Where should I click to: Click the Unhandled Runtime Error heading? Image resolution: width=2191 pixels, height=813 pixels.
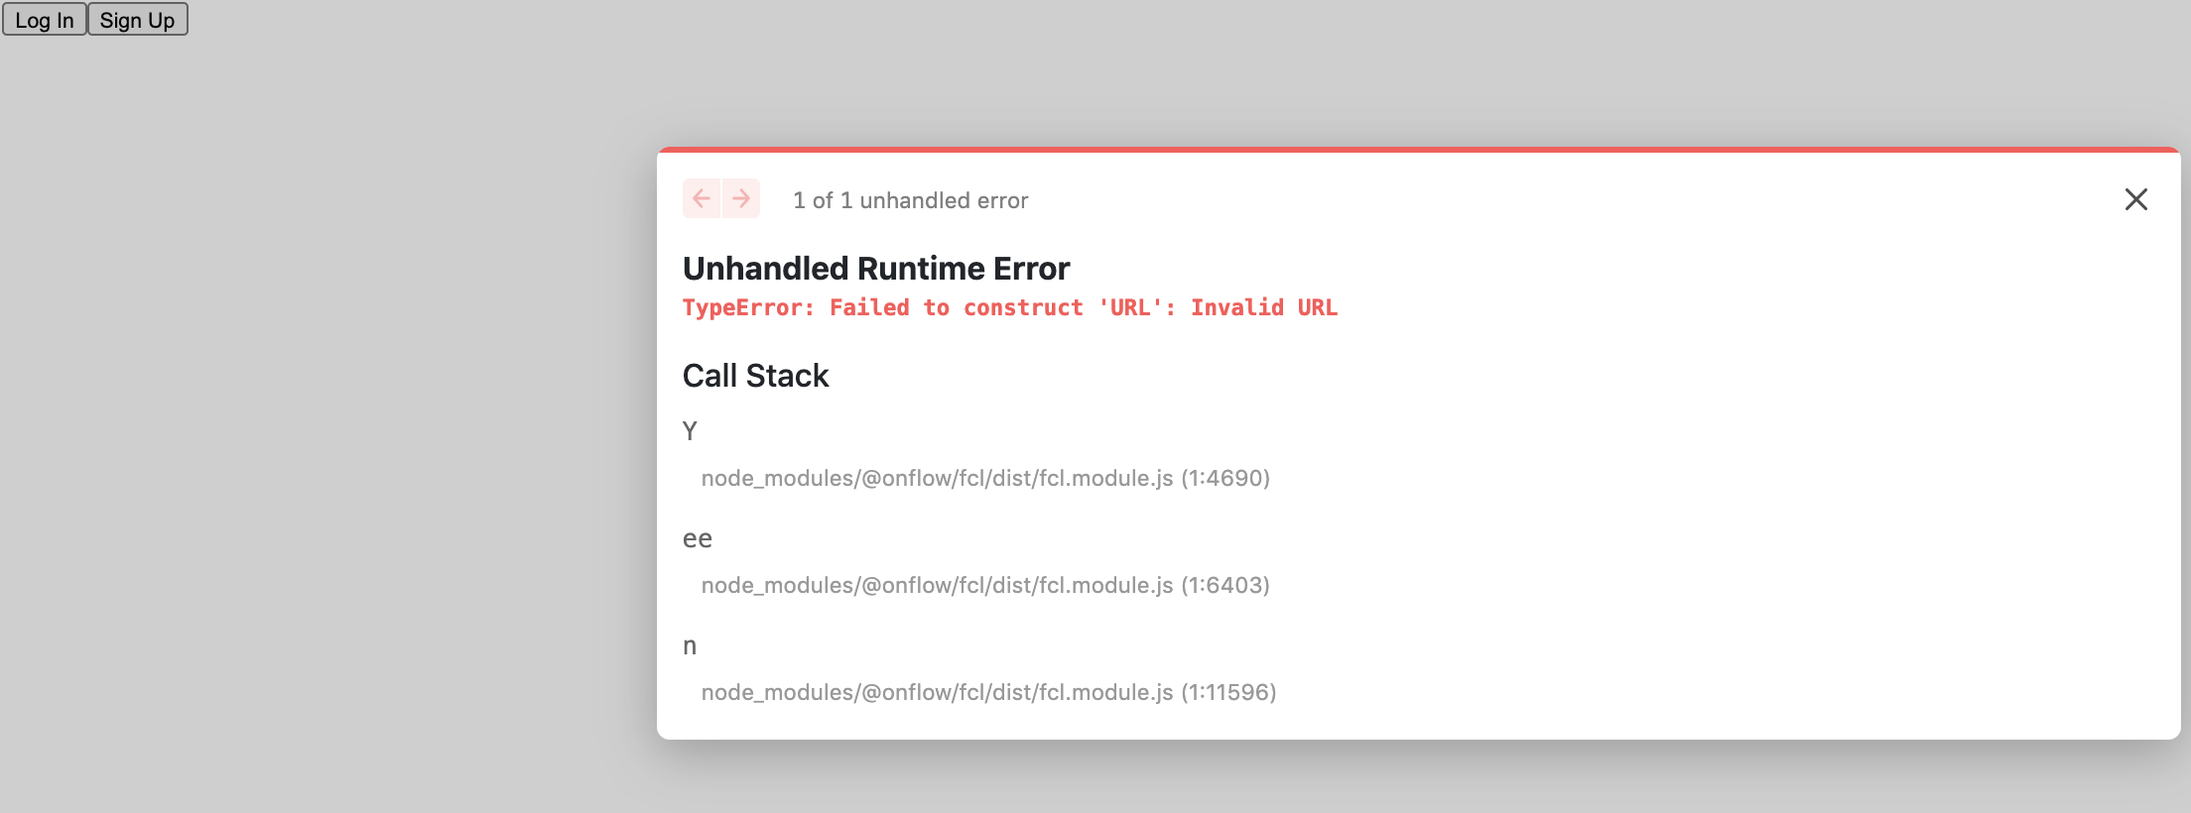pos(875,268)
